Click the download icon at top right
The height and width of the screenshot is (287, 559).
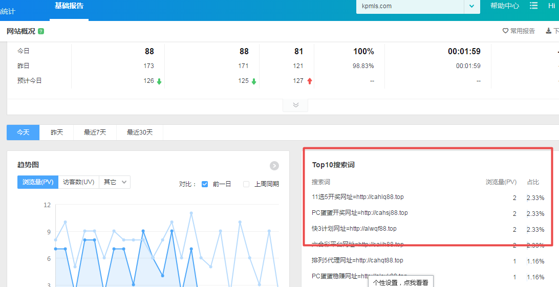point(549,31)
